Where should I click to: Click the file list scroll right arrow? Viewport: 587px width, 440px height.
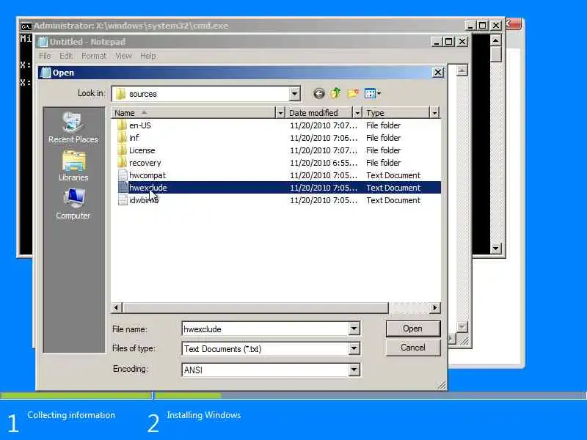click(434, 307)
